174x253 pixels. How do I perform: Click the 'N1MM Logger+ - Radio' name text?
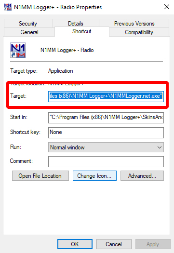[67, 50]
